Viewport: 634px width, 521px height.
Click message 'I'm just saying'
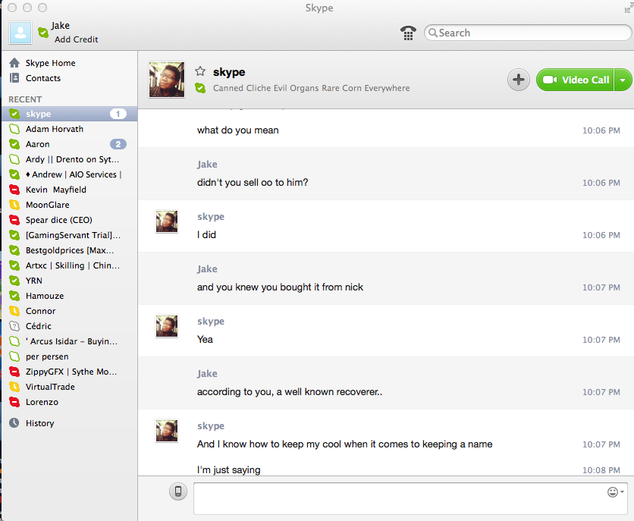coord(228,469)
